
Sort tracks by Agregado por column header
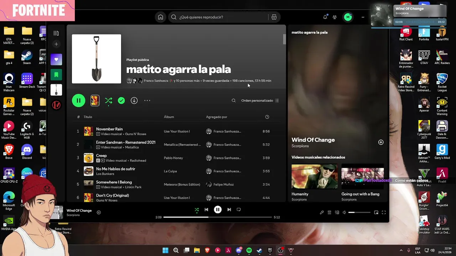[x=217, y=117]
